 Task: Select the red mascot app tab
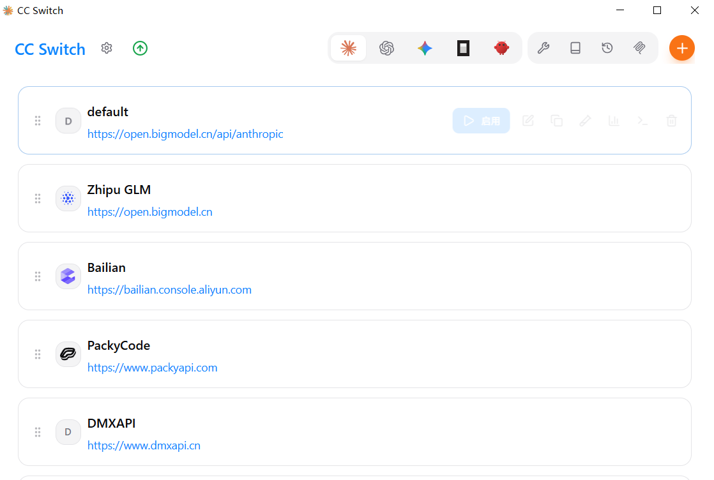501,48
